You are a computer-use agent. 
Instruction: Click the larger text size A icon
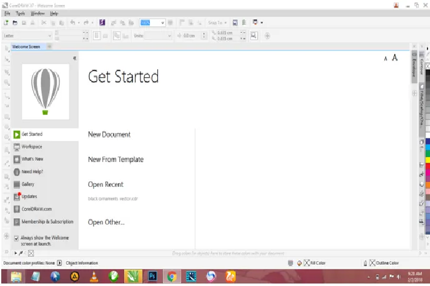pyautogui.click(x=394, y=58)
